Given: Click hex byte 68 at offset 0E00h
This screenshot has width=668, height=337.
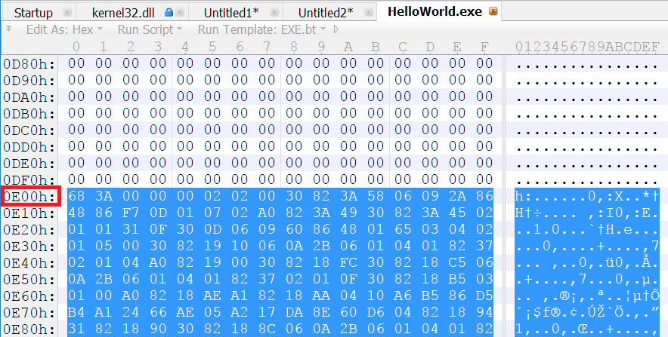Looking at the screenshot, I should point(76,196).
